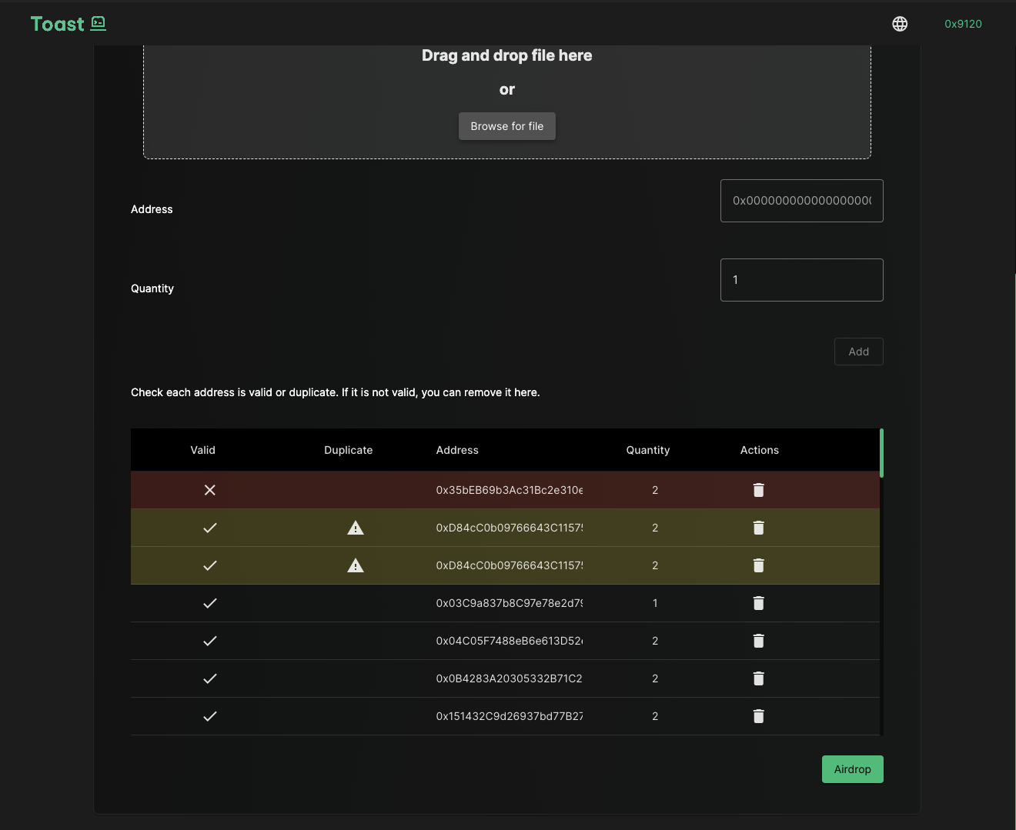Click the Browse for file button
1016x830 pixels.
tap(507, 126)
